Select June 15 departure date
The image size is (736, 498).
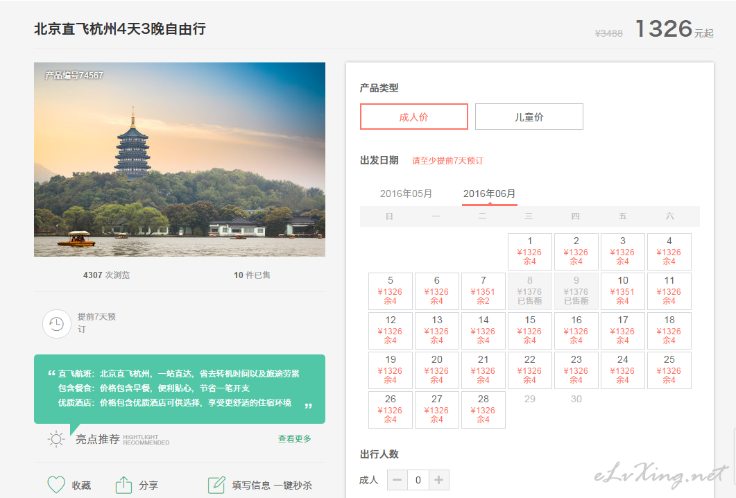click(529, 330)
